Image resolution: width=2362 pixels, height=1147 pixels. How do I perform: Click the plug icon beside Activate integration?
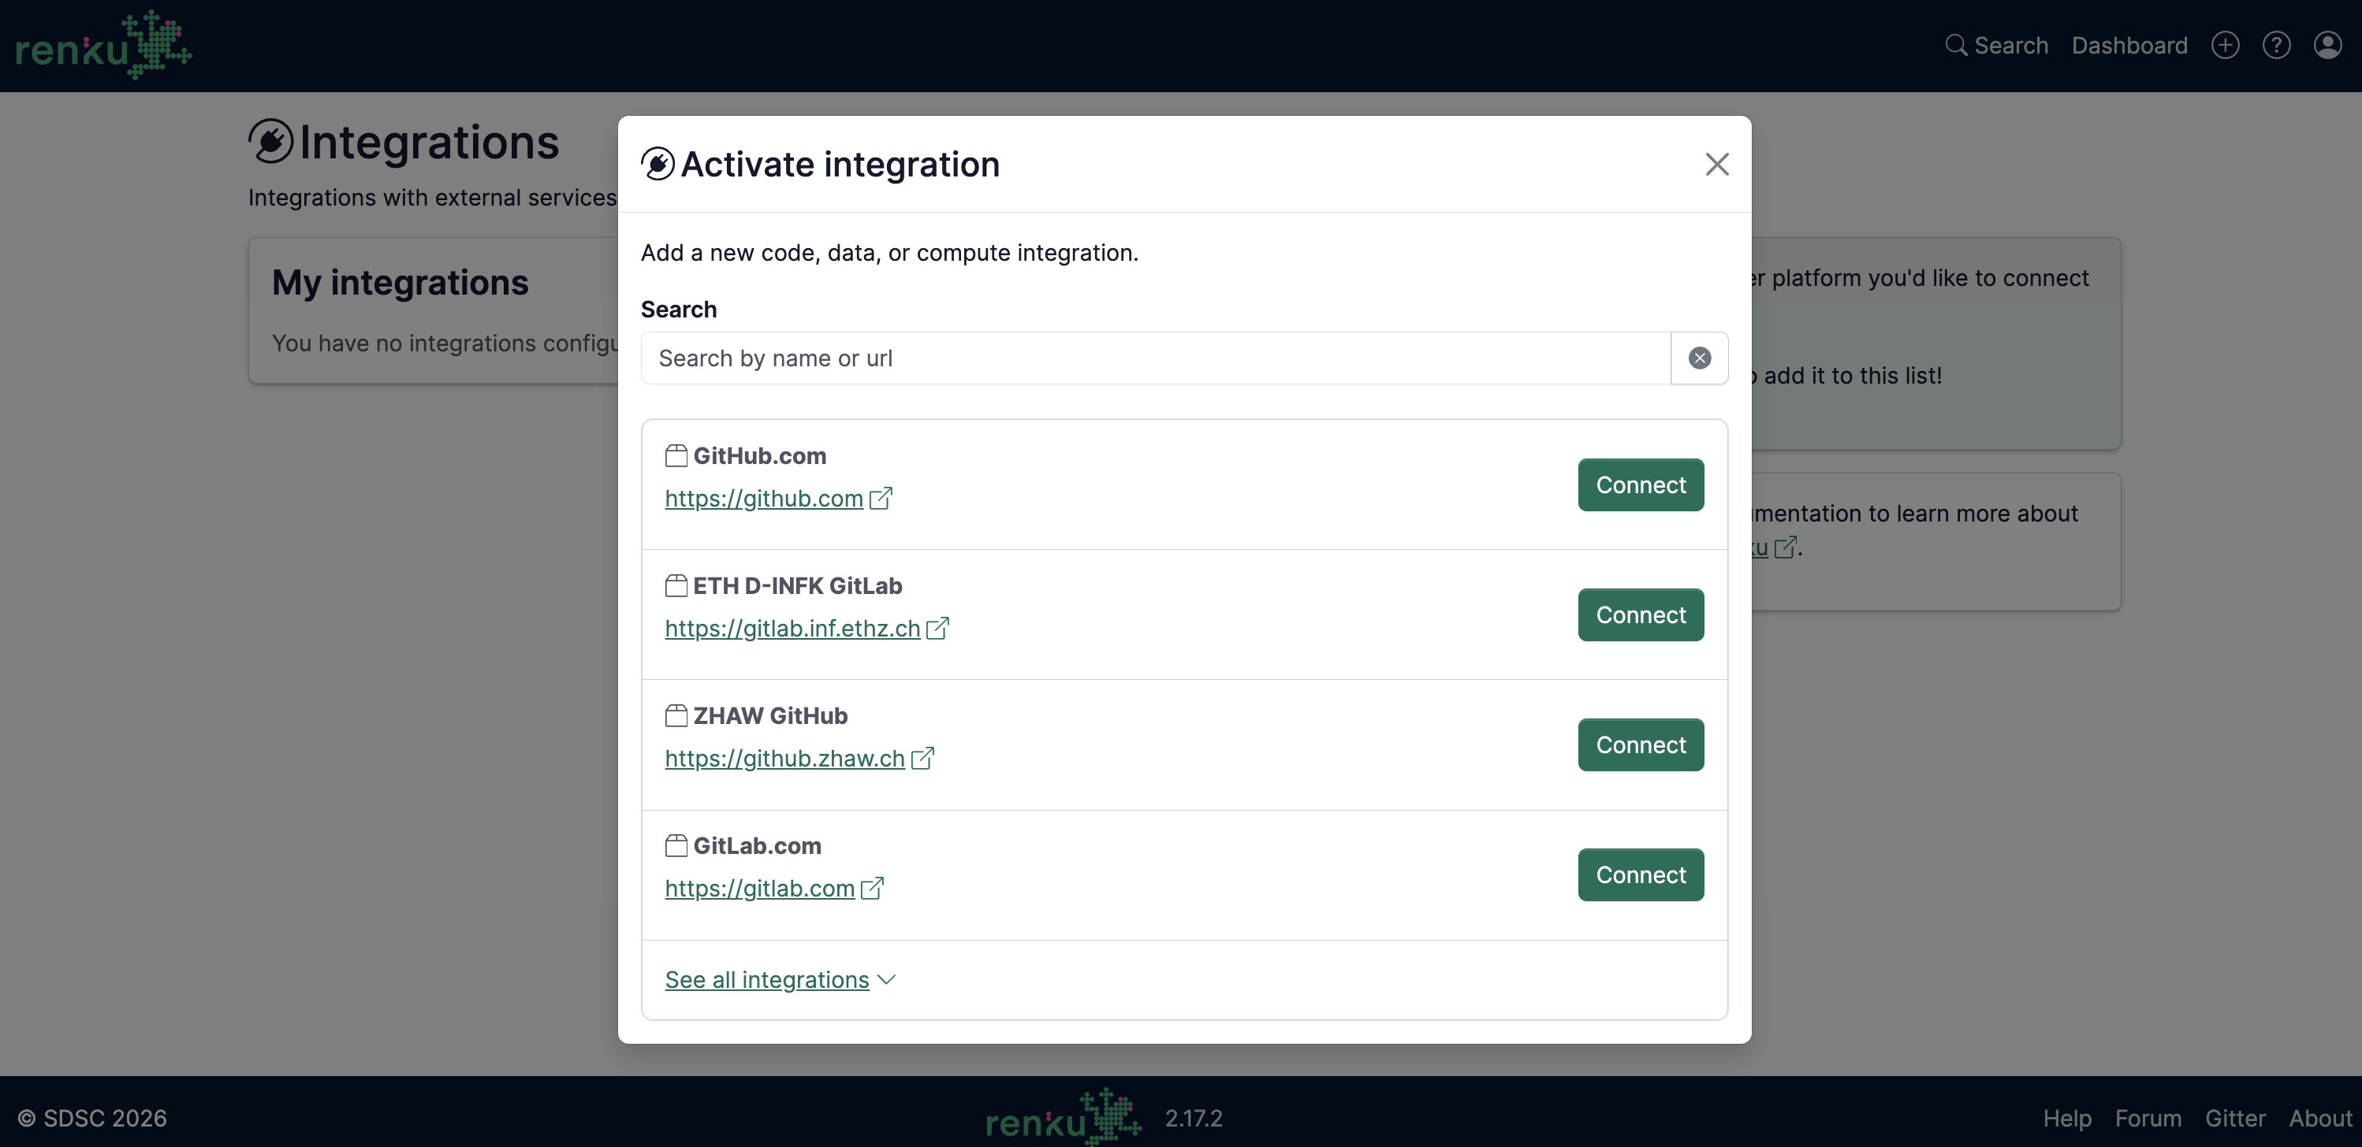[x=658, y=164]
